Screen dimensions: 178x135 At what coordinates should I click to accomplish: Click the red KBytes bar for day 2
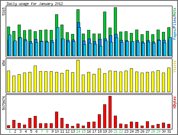pyautogui.click(x=14, y=124)
